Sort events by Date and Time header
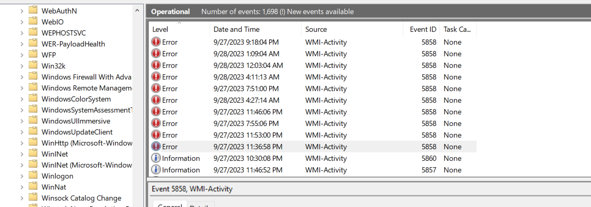 (x=255, y=29)
